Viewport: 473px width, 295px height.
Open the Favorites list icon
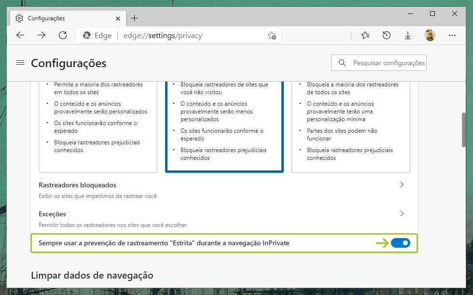pos(365,35)
